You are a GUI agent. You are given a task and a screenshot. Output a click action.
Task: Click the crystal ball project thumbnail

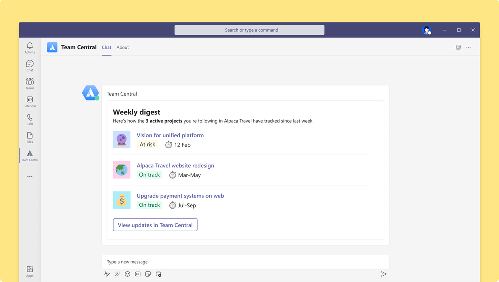click(121, 139)
